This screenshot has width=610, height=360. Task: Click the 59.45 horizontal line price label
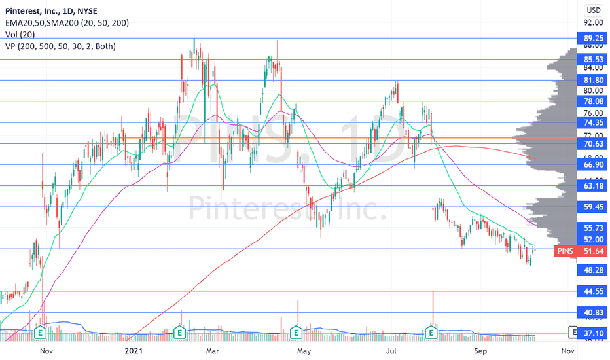(592, 207)
